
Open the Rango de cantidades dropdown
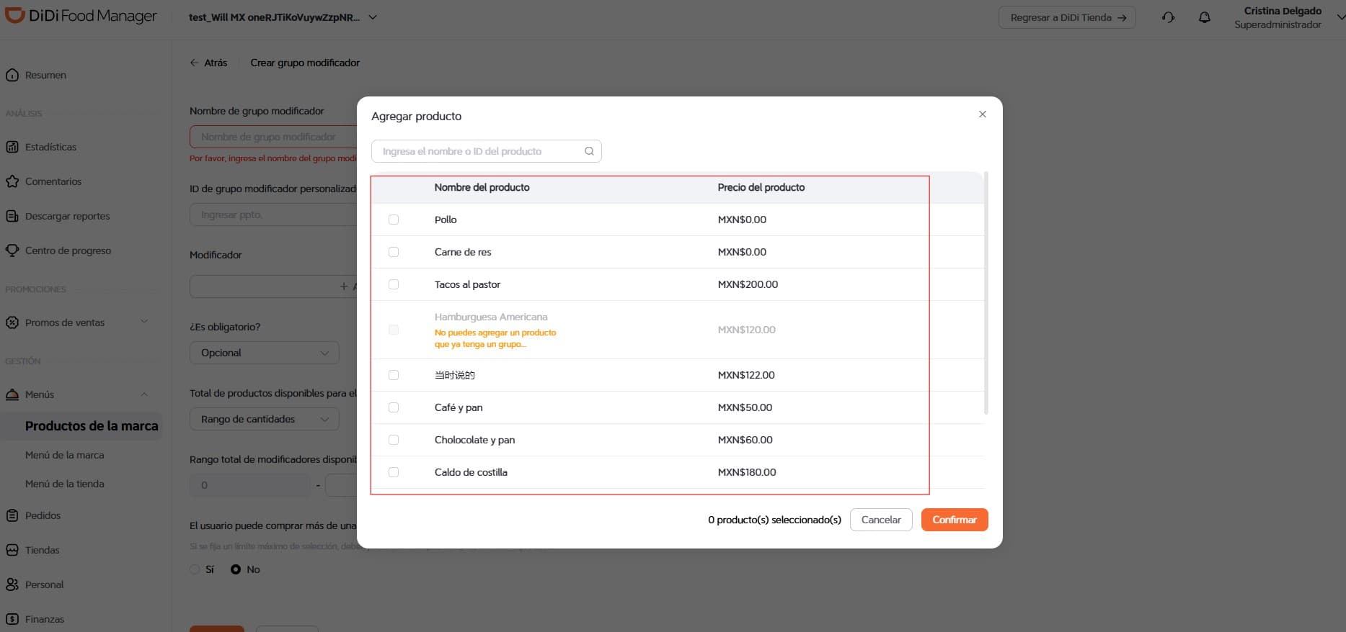tap(265, 419)
